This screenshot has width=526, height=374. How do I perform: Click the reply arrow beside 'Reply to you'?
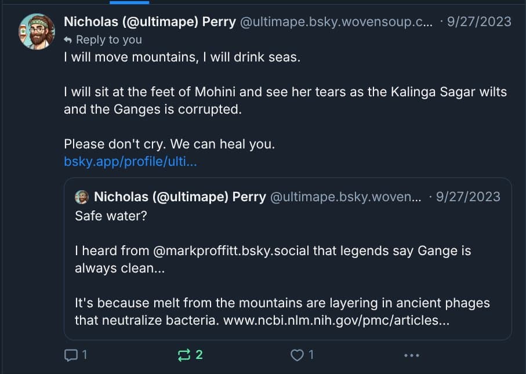68,40
